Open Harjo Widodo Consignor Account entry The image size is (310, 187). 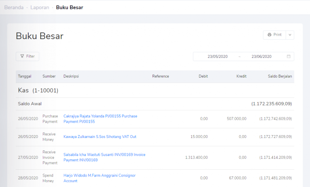[99, 178]
